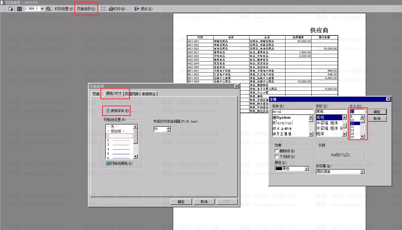Image resolution: width=402 pixels, height=230 pixels.
Task: Click the teal grid lines toolbar icon
Action: point(103,9)
